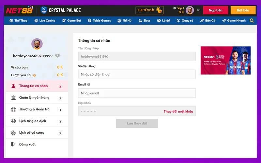Click the NET88 logo
This screenshot has height=163, width=261.
point(19,10)
